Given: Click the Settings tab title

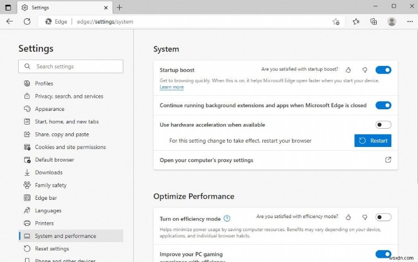Looking at the screenshot, I should pyautogui.click(x=40, y=8).
